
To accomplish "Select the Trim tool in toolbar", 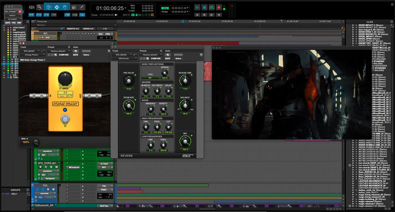I will click(x=49, y=7).
